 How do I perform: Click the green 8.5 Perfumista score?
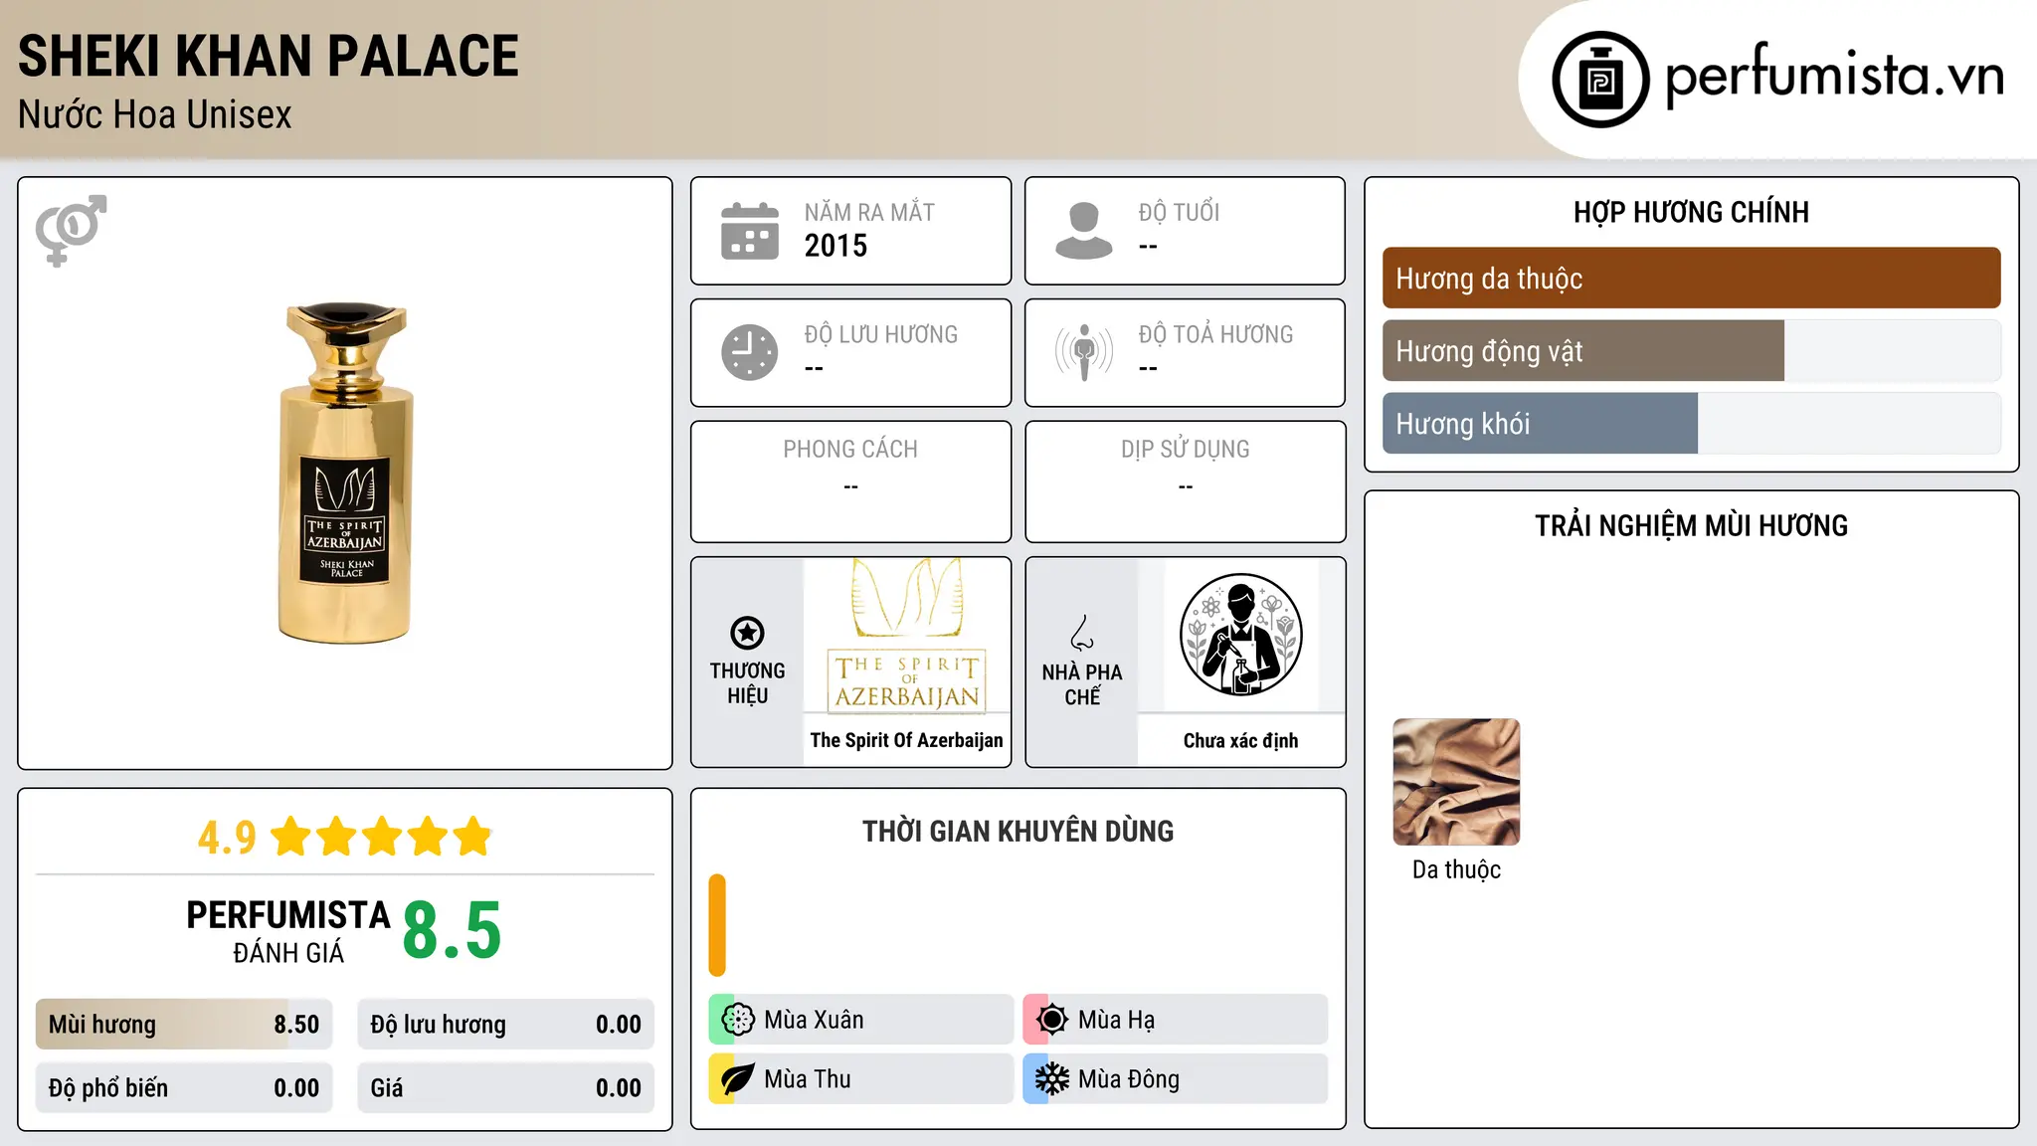point(452,930)
